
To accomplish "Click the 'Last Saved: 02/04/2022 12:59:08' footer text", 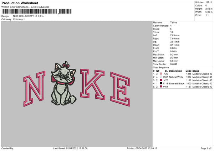I will pos(70,149).
